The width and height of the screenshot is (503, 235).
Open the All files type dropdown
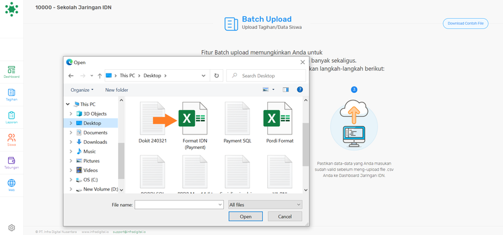(x=265, y=205)
